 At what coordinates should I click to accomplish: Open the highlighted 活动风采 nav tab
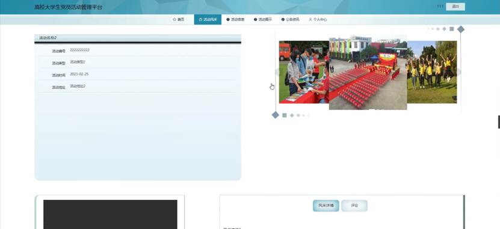208,19
